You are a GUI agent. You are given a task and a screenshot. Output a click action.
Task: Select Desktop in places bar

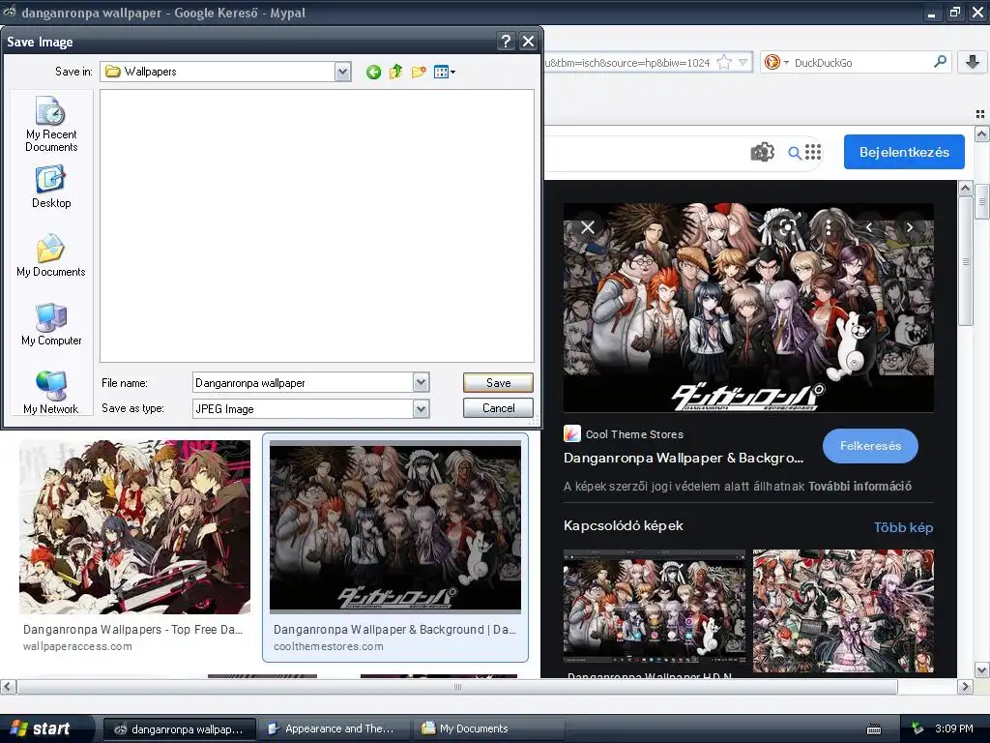(x=51, y=187)
